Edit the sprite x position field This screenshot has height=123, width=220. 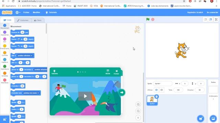[185, 83]
